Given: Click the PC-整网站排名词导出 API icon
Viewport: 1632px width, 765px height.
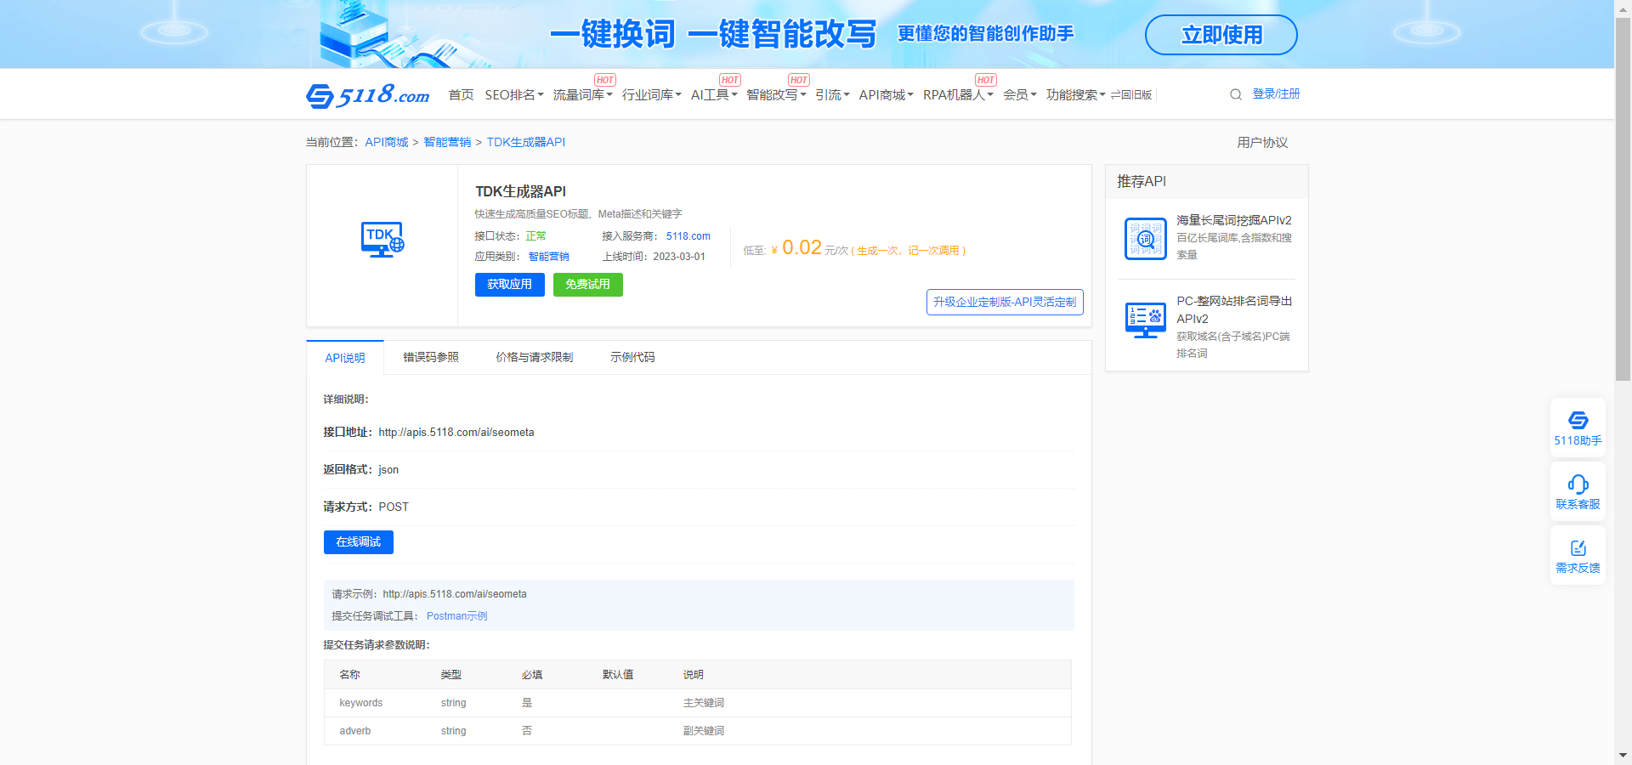Looking at the screenshot, I should 1145,320.
